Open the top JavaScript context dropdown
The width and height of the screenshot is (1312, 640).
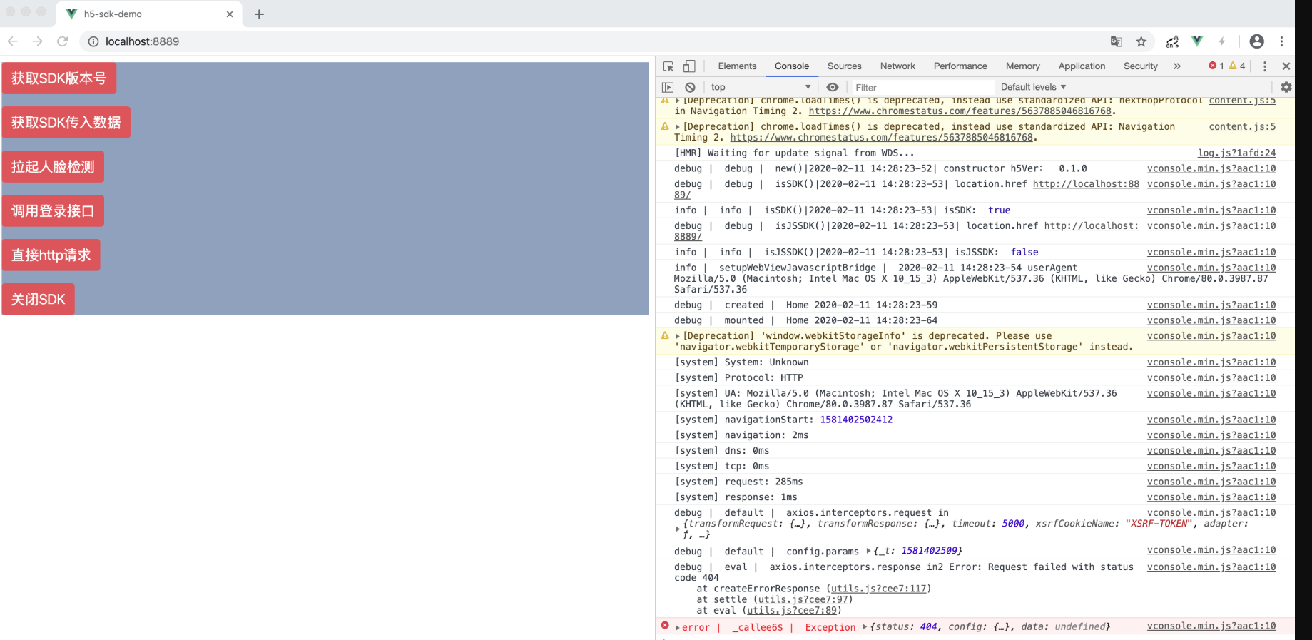(x=761, y=87)
